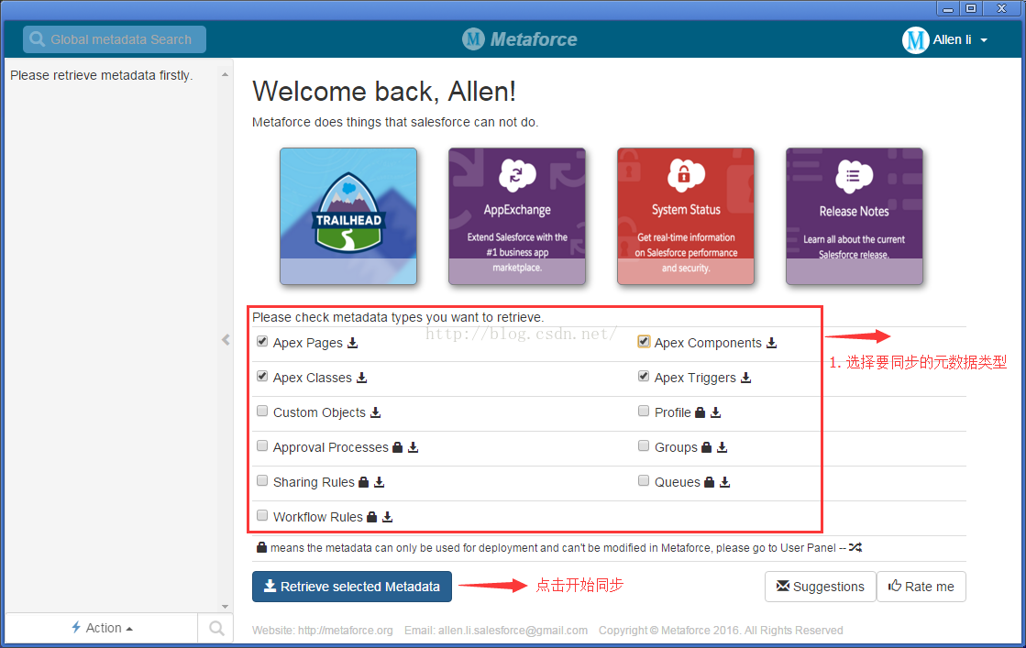Click the download icon next to Approval Processes
The height and width of the screenshot is (648, 1026).
click(x=413, y=447)
